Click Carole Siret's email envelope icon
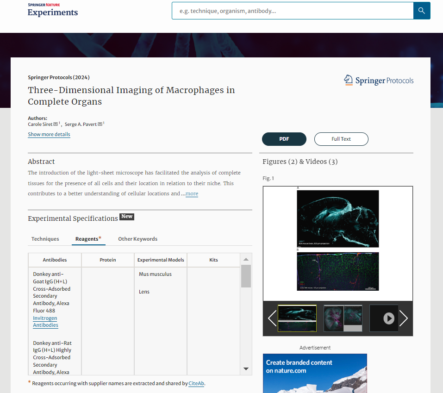The height and width of the screenshot is (393, 443). pyautogui.click(x=56, y=124)
